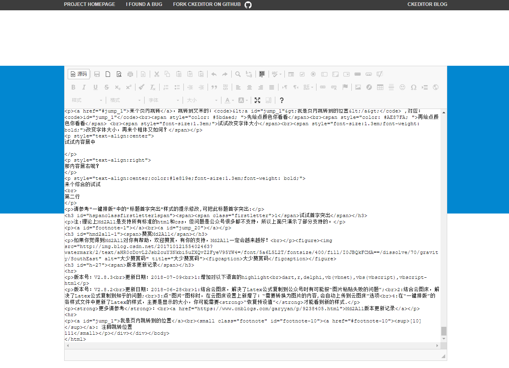509x368 pixels.
Task: Toggle Bold formatting button
Action: click(x=73, y=87)
